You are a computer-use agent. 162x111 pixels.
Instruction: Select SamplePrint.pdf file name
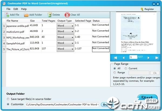pyautogui.click(x=15, y=43)
